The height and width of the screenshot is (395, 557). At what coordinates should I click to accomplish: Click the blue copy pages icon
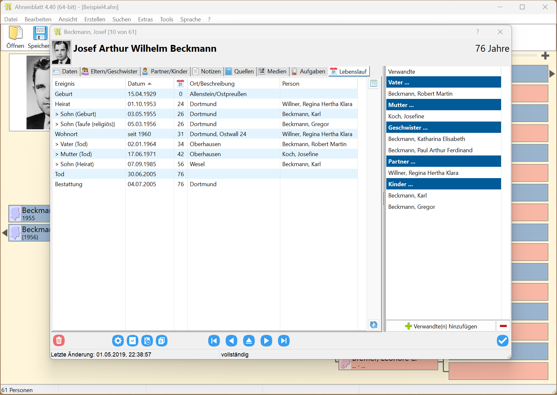point(162,341)
